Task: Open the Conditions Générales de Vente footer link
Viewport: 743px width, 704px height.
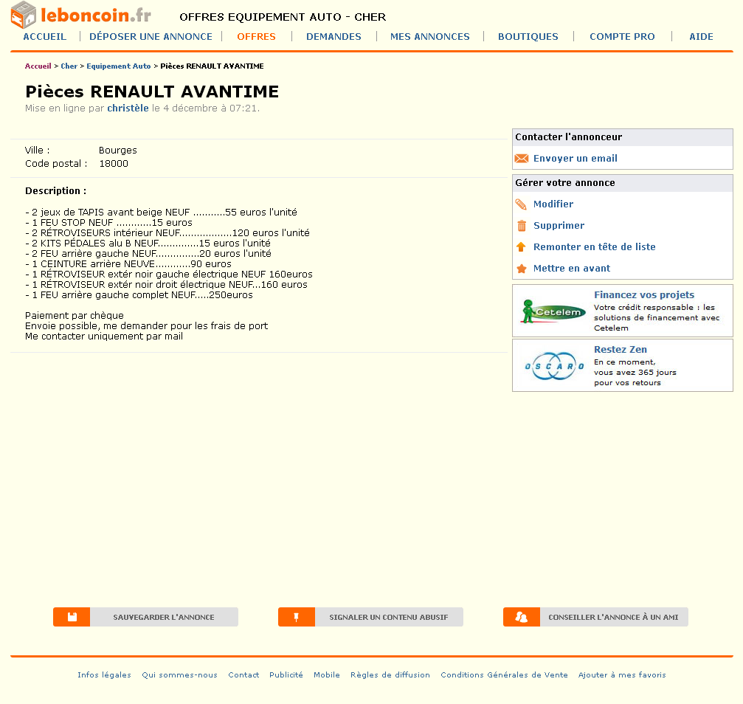Action: 504,674
